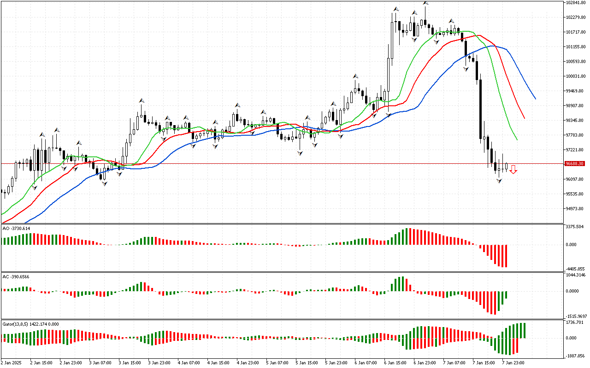Image resolution: width=590 pixels, height=368 pixels.
Task: Click the 3 Jan 15:00 time label
Action: point(130,362)
